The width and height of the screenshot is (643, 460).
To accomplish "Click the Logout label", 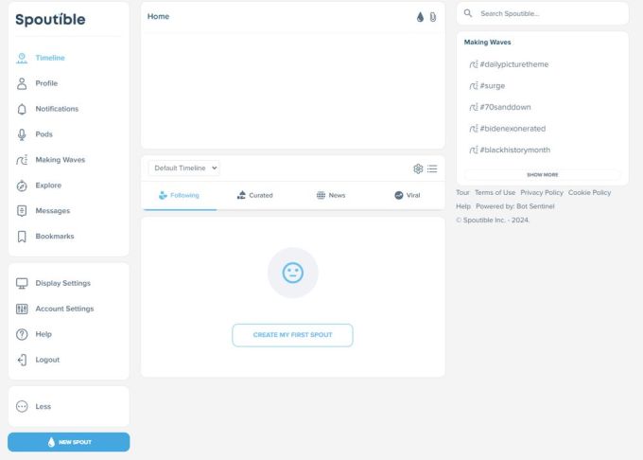I will click(x=47, y=360).
